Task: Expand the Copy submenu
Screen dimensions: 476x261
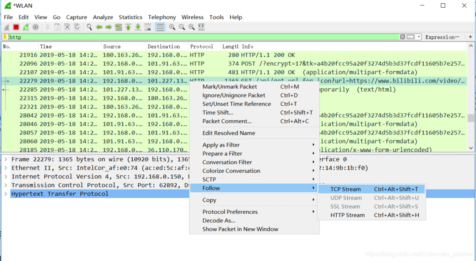Action: coord(254,200)
